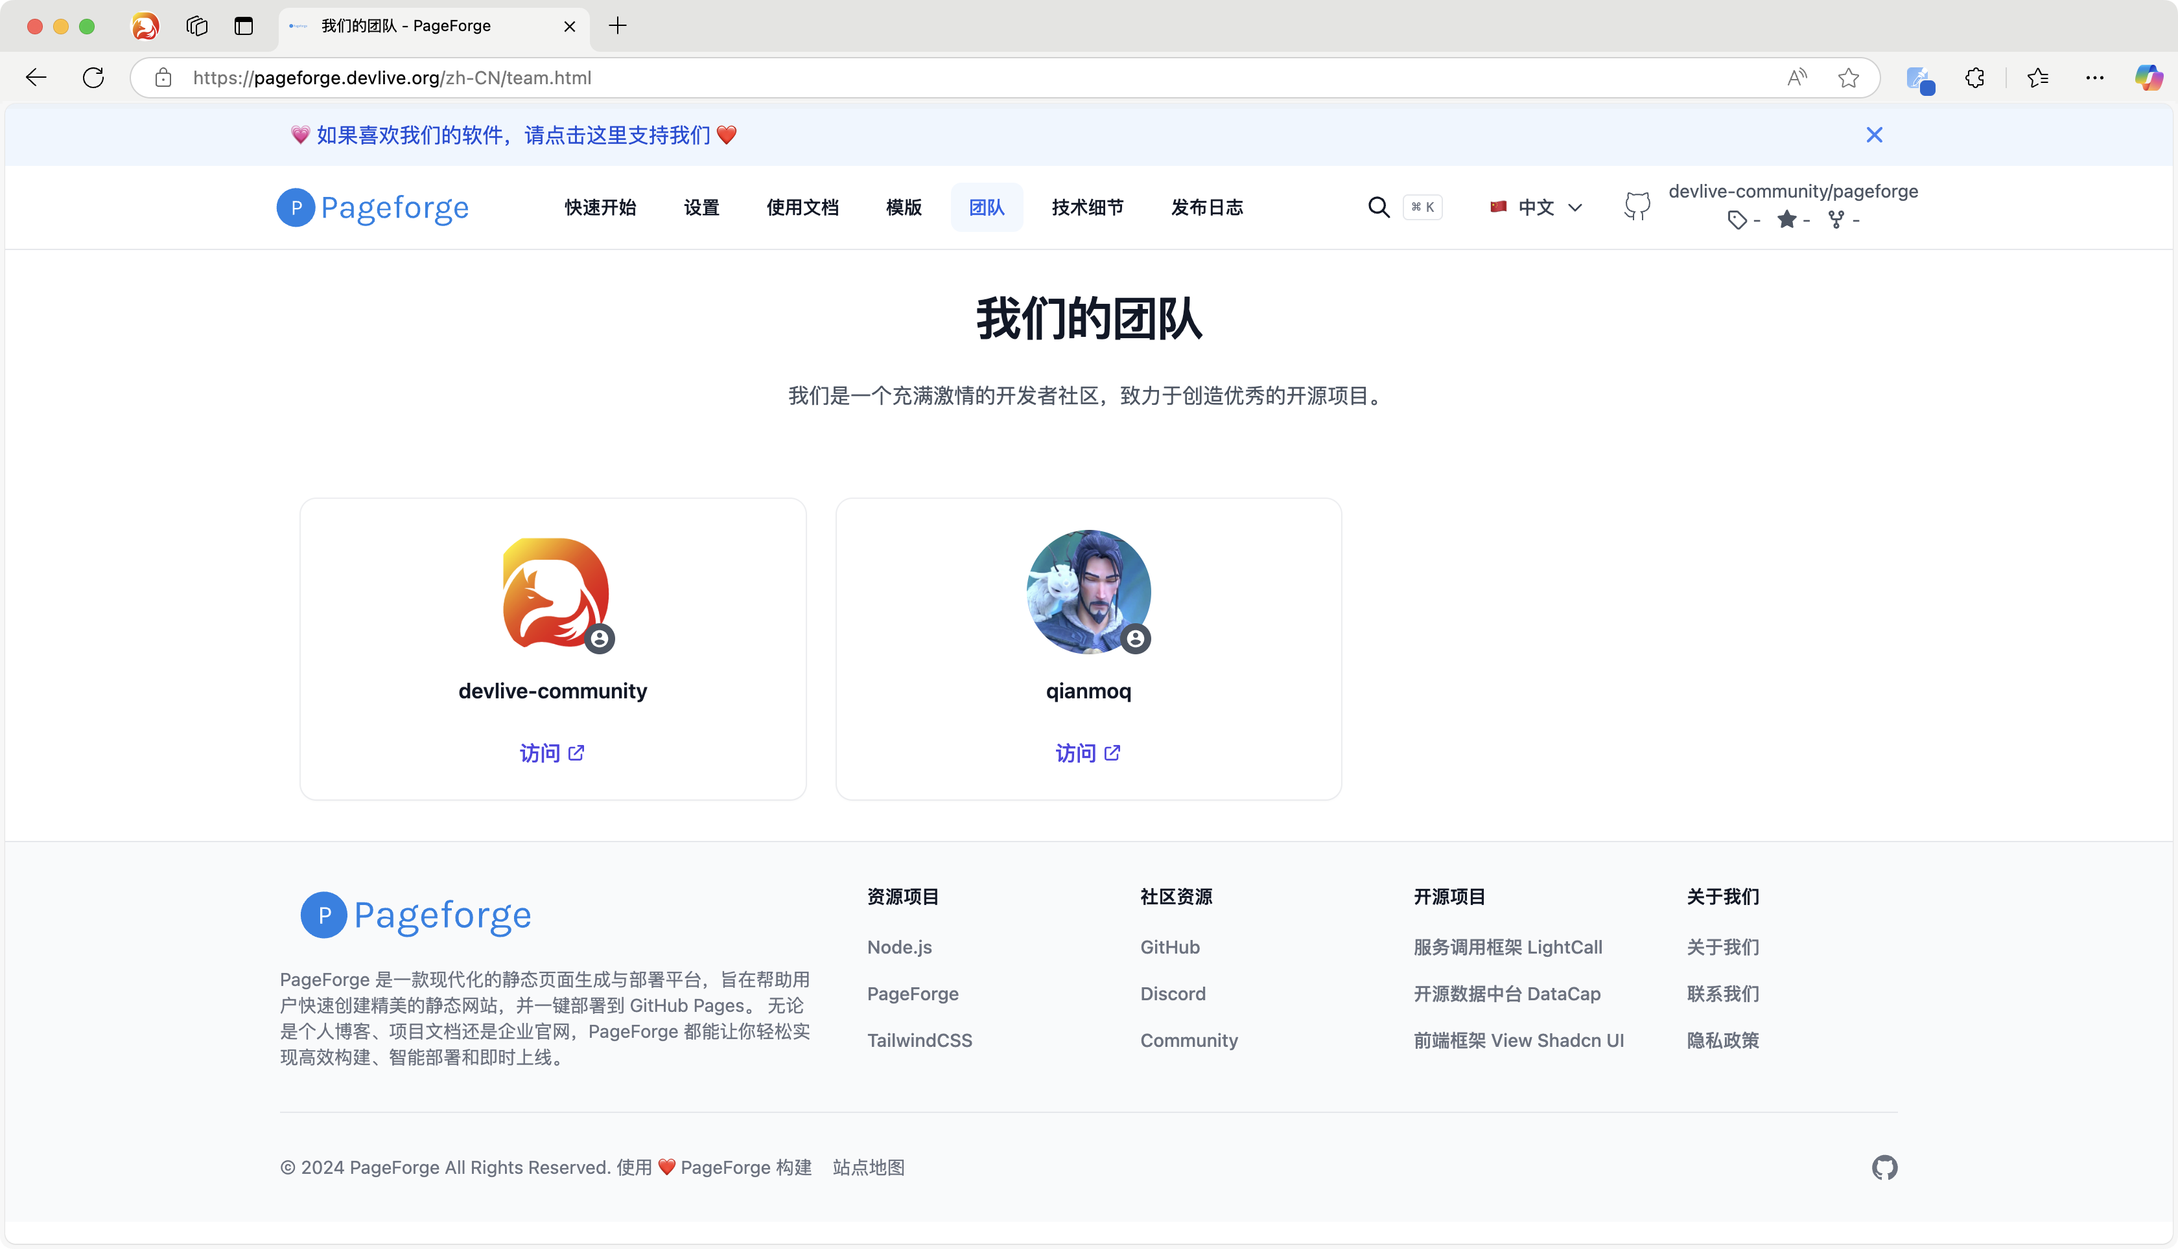Click the GitHub icon in footer bottom
The width and height of the screenshot is (2178, 1249).
[x=1884, y=1167]
